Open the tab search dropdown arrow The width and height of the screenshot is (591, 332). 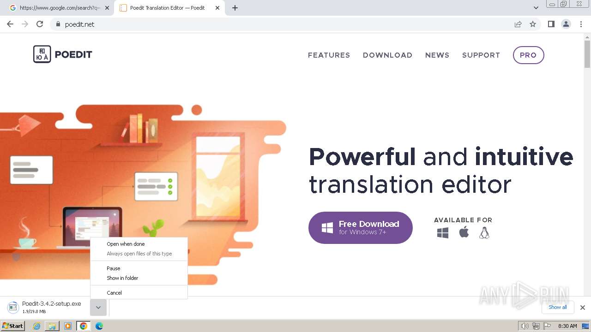pyautogui.click(x=536, y=8)
